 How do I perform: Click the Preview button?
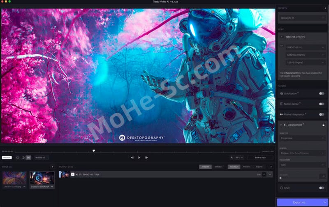pos(7,158)
